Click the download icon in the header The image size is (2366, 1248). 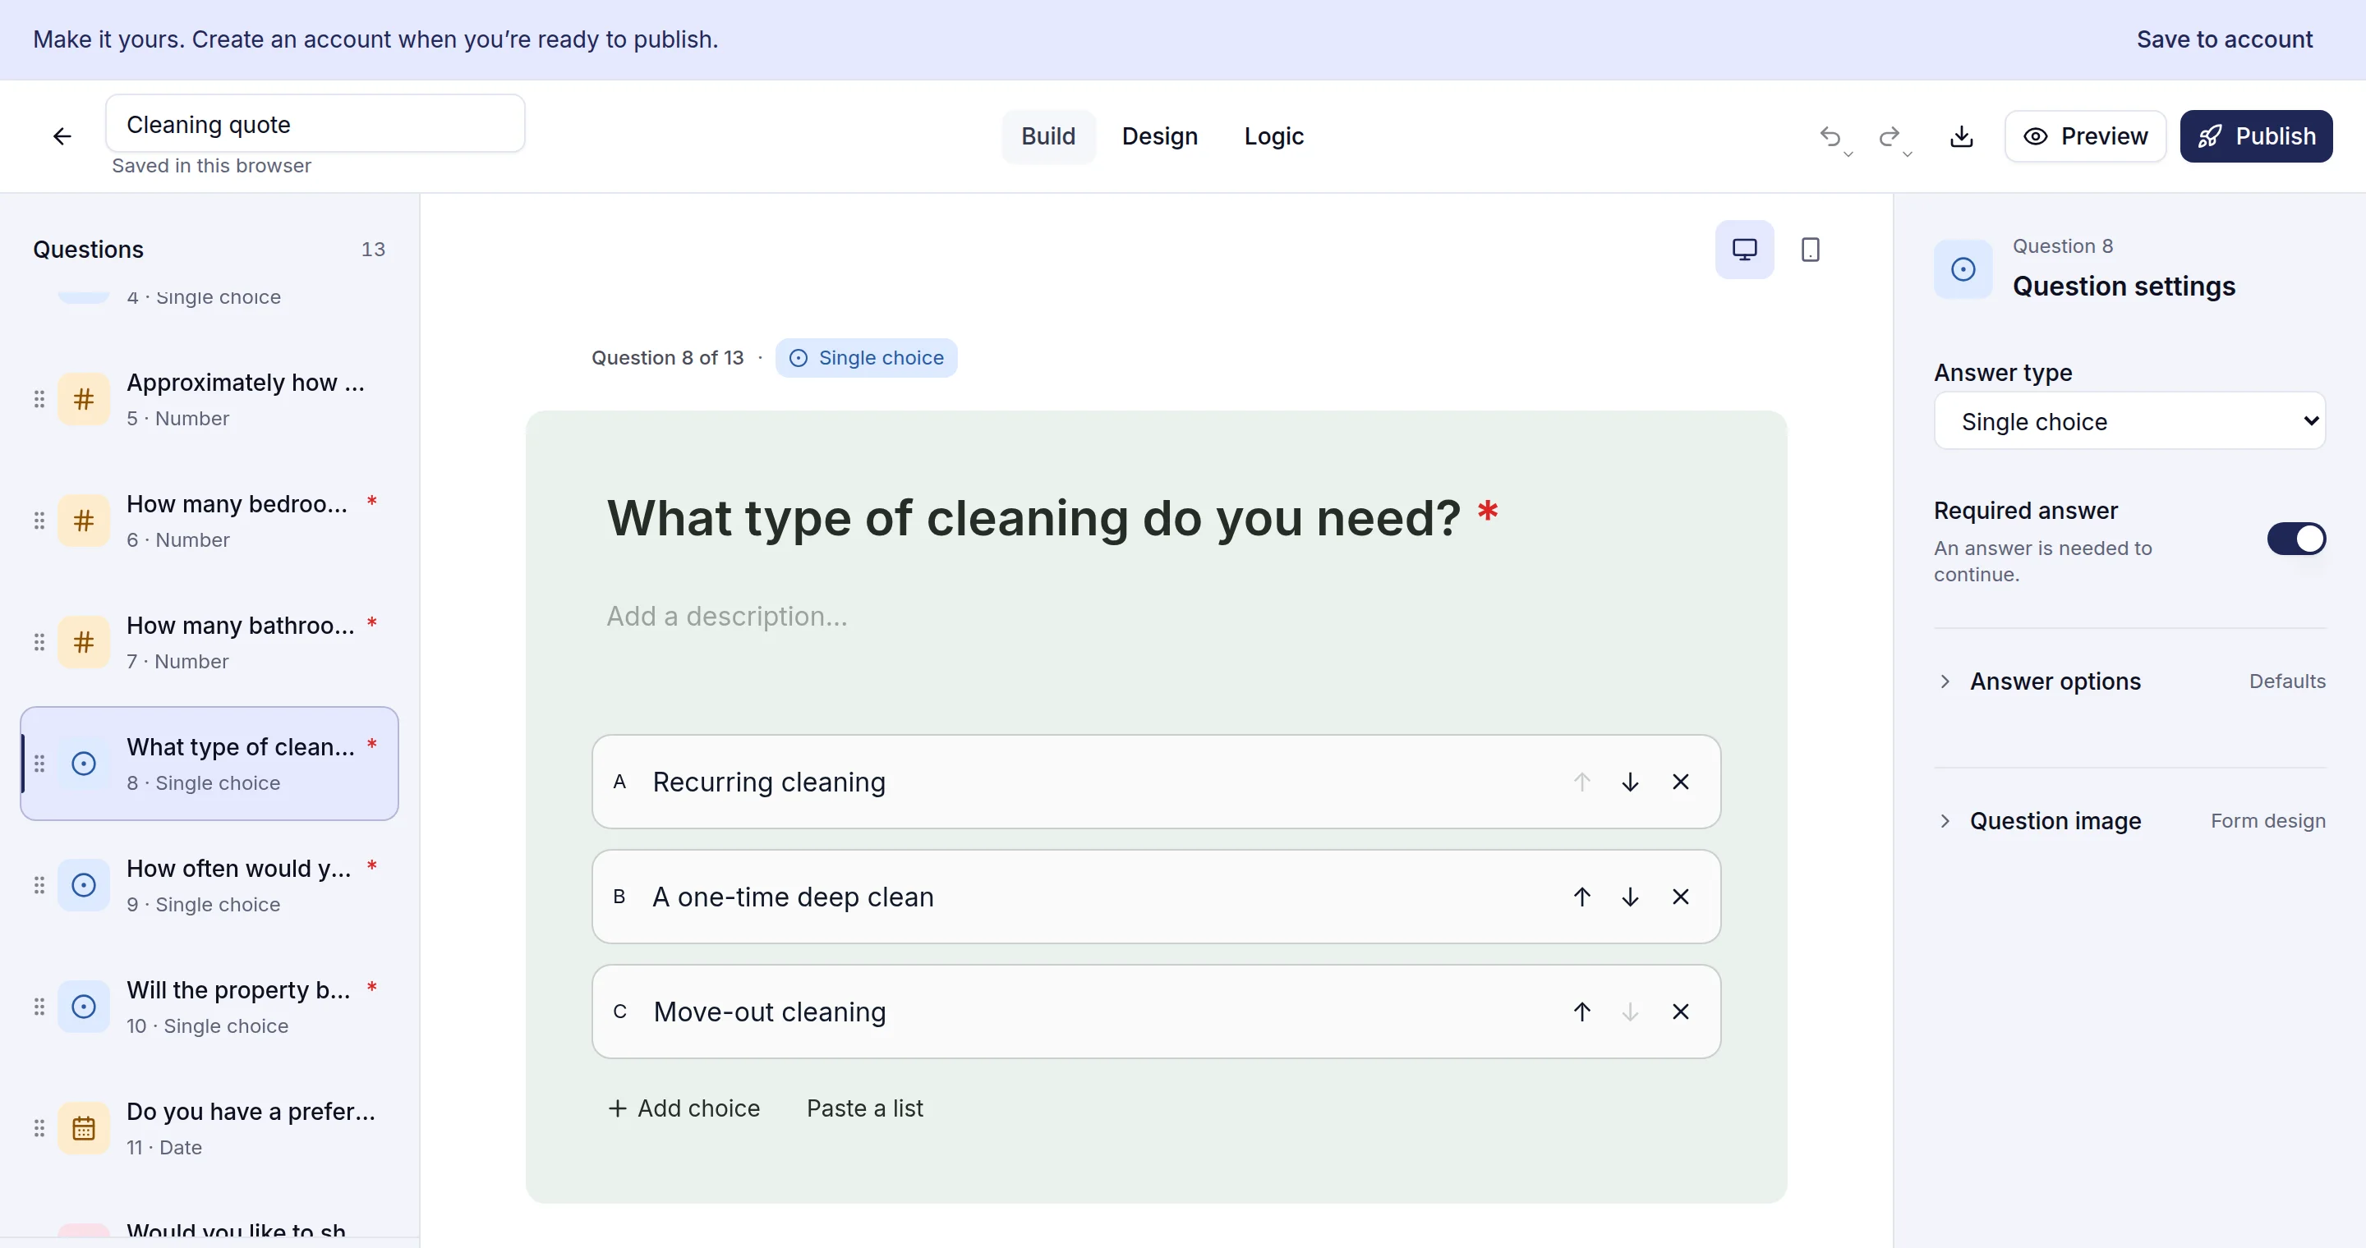[1961, 137]
